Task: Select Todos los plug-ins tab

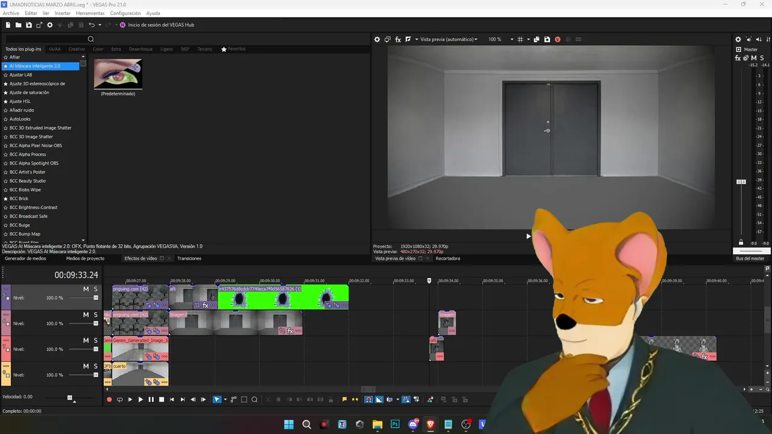Action: click(x=24, y=49)
